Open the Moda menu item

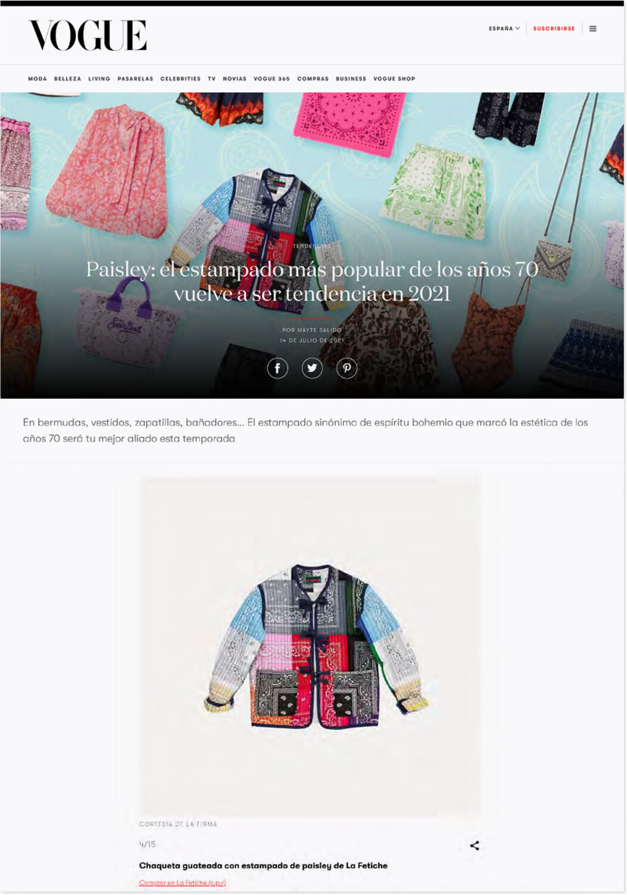pyautogui.click(x=37, y=79)
